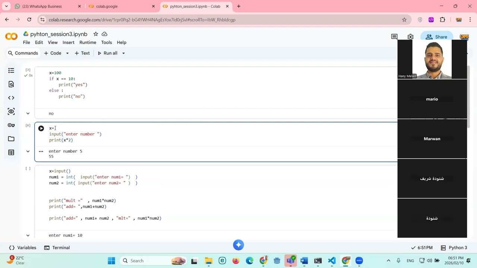Click the browser address bar URL
This screenshot has width=477, height=268.
[x=142, y=20]
